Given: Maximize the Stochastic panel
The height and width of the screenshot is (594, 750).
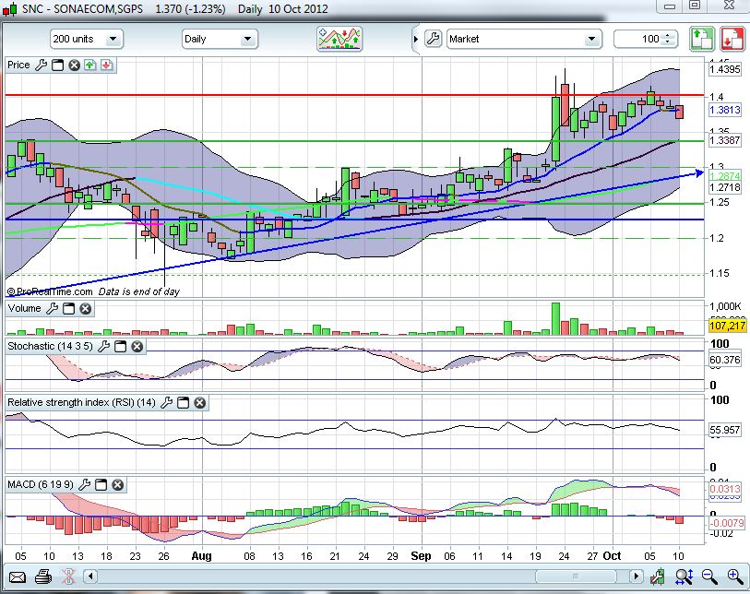Looking at the screenshot, I should 121,347.
